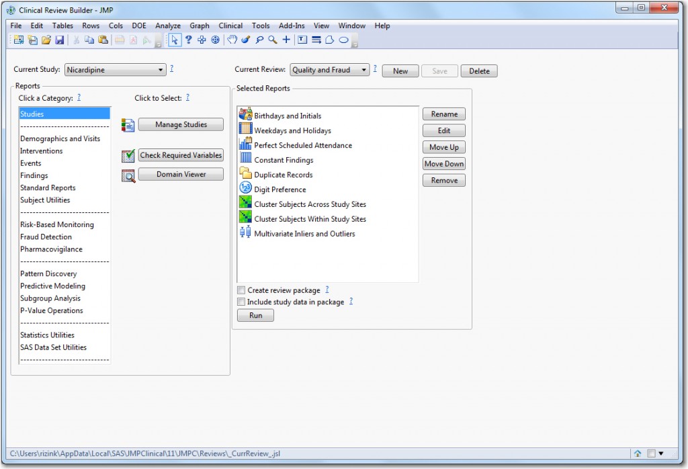Click the Cut scissors toolbar icon
This screenshot has width=688, height=469.
76,40
